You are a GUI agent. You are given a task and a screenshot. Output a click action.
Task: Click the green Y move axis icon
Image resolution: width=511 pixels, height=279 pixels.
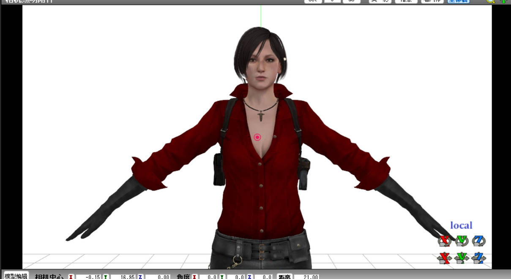(x=462, y=257)
